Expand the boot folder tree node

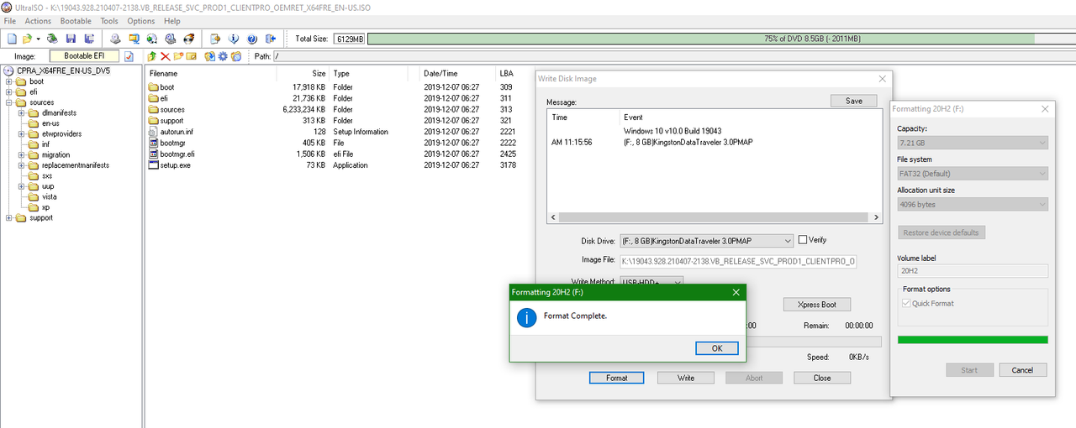[x=9, y=81]
